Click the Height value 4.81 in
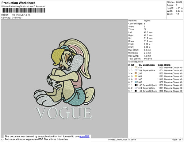The height and width of the screenshot is (142, 184). click(x=179, y=8)
